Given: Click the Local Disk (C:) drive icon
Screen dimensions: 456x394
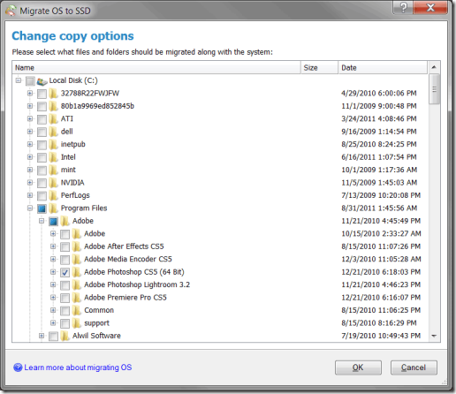Looking at the screenshot, I should pyautogui.click(x=42, y=81).
